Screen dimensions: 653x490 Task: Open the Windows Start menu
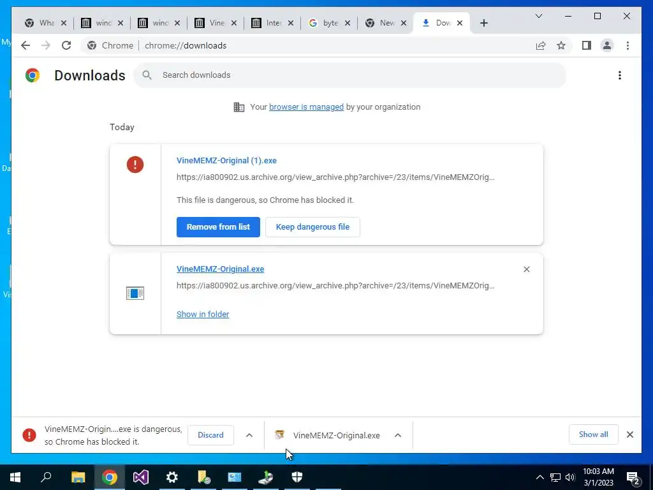(x=15, y=477)
